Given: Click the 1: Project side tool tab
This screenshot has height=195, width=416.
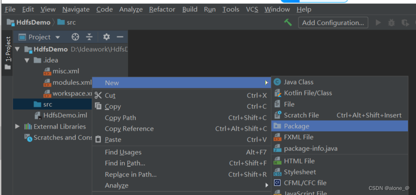Looking at the screenshot, I should [8, 53].
